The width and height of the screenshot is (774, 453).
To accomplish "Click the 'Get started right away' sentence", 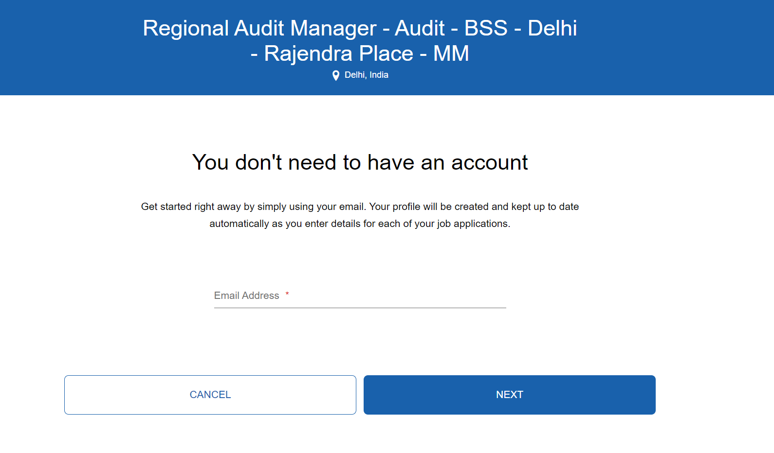I will point(254,207).
